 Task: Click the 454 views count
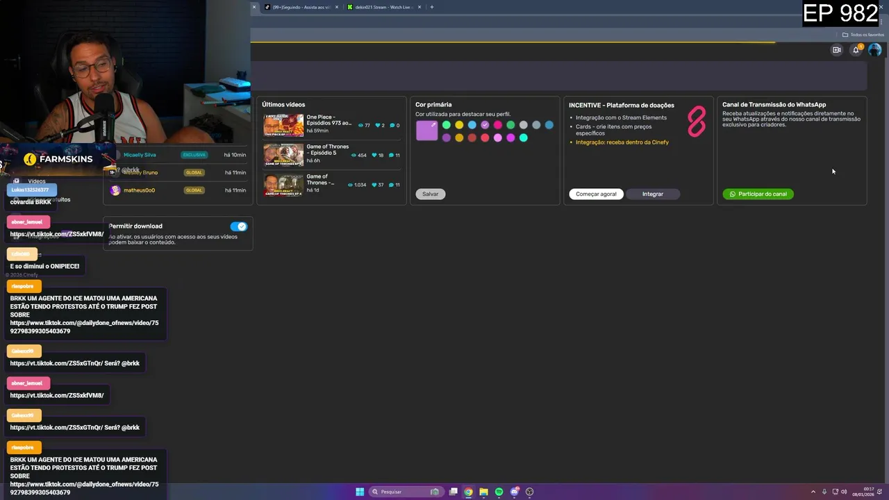click(x=359, y=156)
